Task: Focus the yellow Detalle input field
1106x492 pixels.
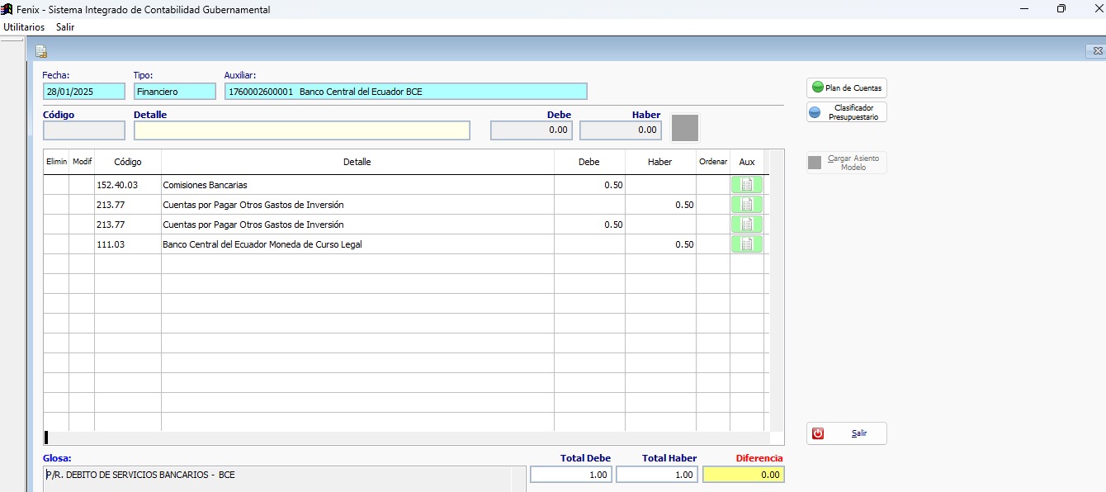Action: (301, 130)
